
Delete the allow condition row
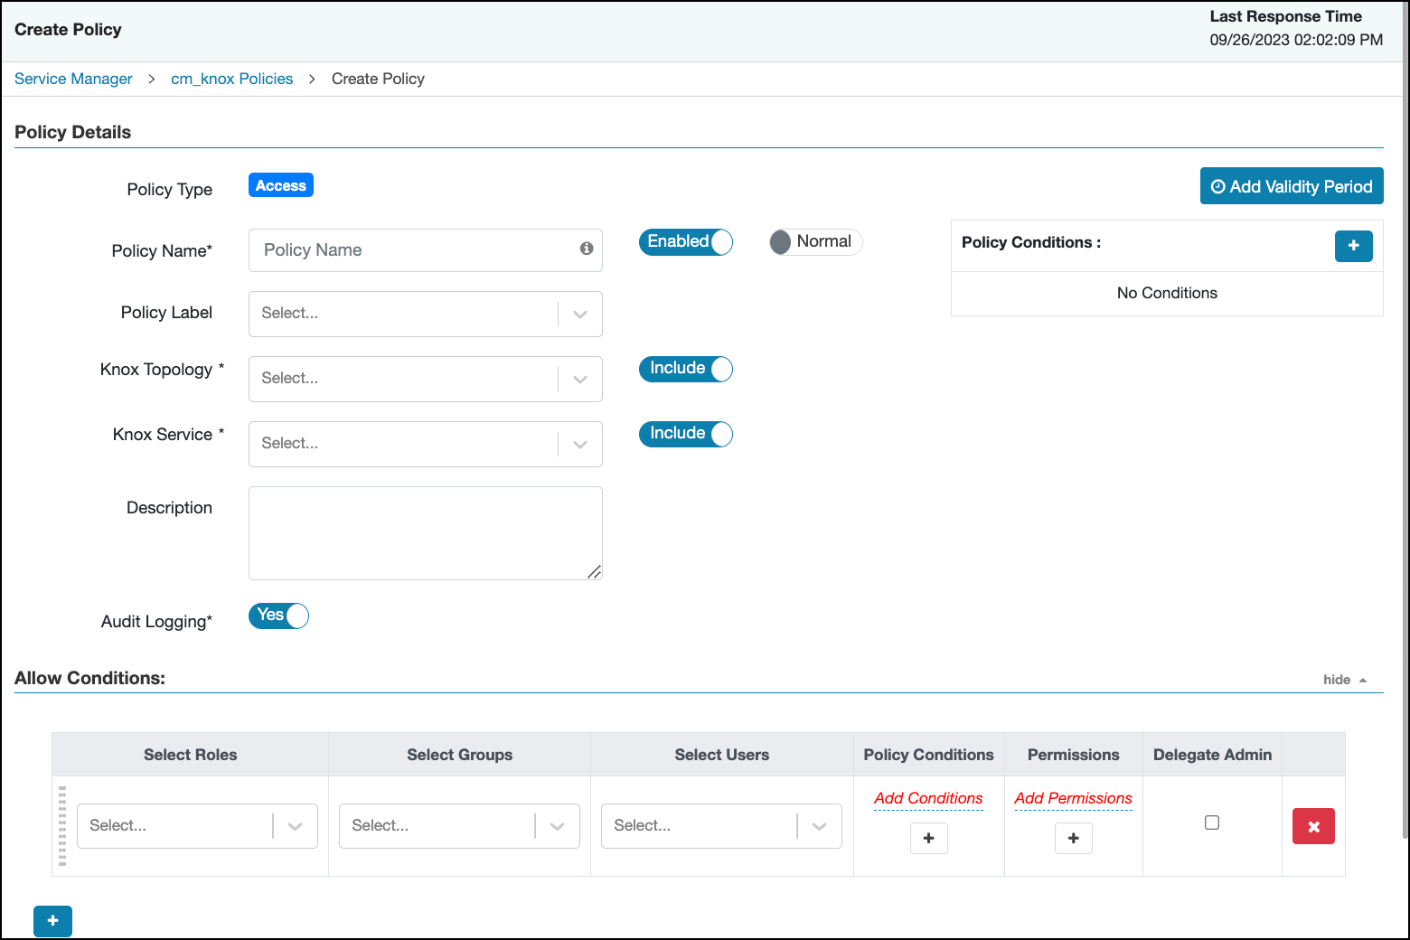point(1313,826)
